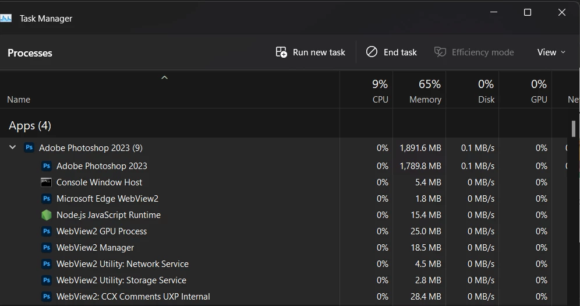Click the 2.8 MB memory value
Viewport: 580px width, 306px height.
click(x=428, y=280)
